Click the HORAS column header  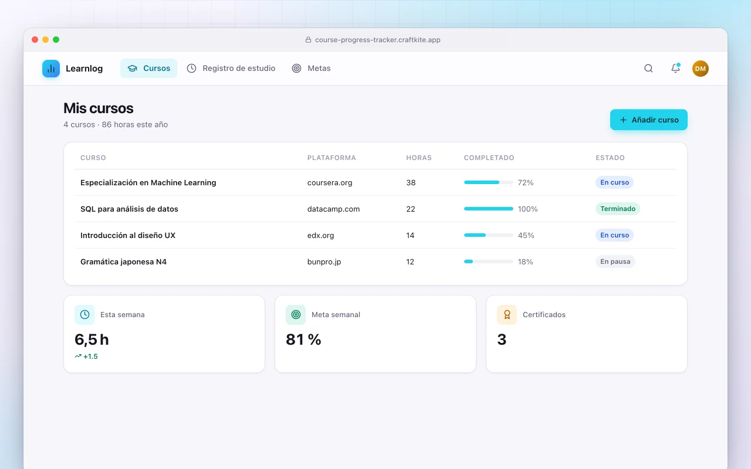click(419, 158)
